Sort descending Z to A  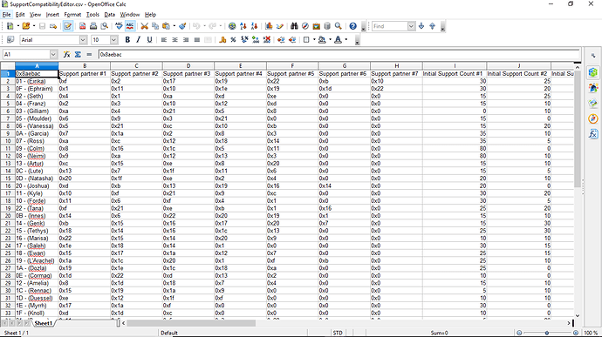click(254, 26)
